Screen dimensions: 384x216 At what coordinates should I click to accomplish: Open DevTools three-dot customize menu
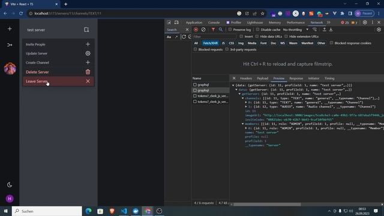tap(372, 22)
